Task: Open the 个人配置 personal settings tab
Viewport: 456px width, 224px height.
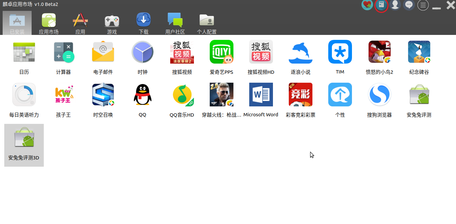Action: coord(207,23)
